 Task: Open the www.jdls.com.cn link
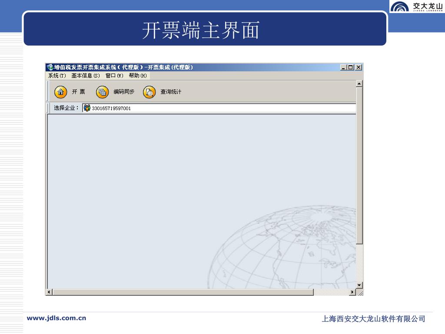pyautogui.click(x=56, y=318)
